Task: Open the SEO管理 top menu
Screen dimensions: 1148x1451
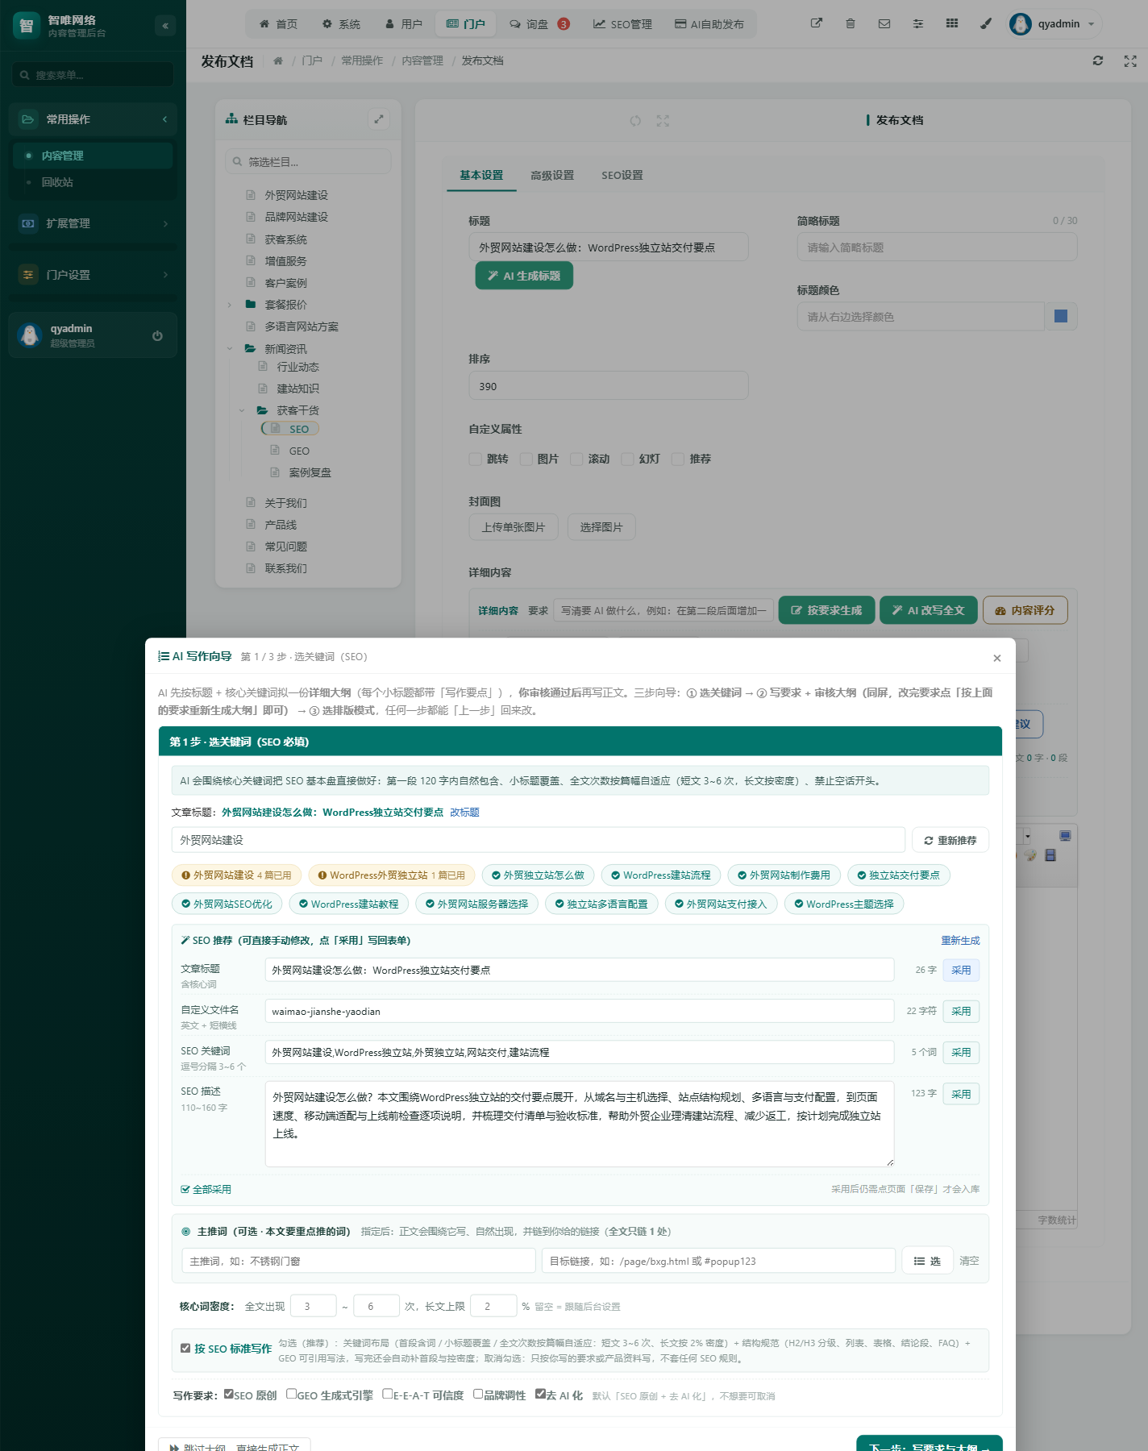Action: click(x=622, y=24)
